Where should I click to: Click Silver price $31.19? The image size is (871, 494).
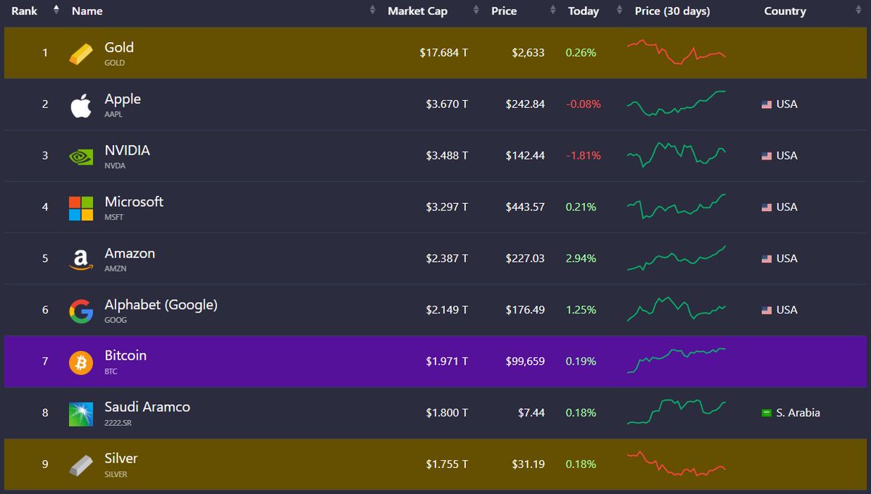click(x=527, y=465)
